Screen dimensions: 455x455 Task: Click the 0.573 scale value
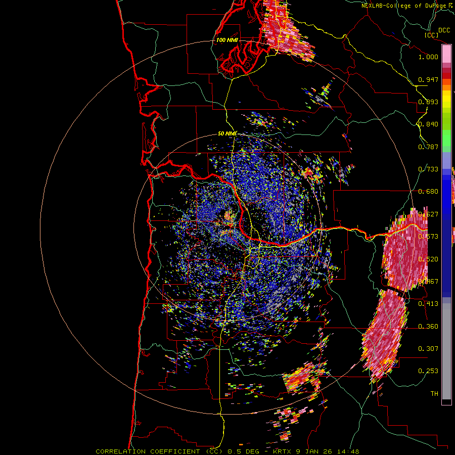click(x=428, y=237)
